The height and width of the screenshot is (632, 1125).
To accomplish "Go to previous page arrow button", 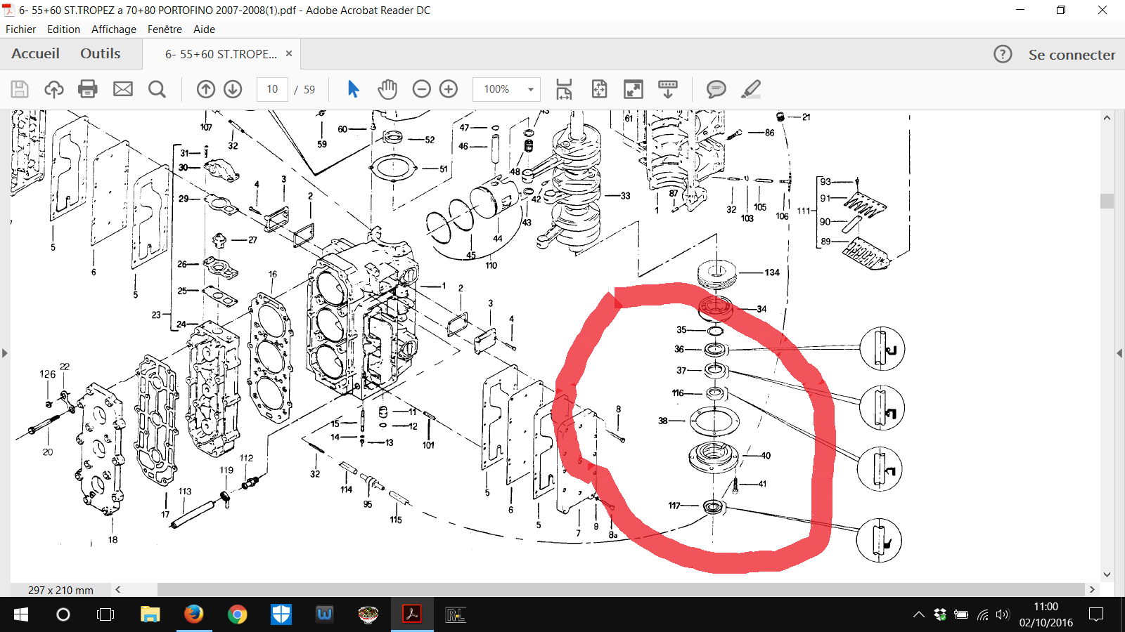I will click(x=205, y=89).
